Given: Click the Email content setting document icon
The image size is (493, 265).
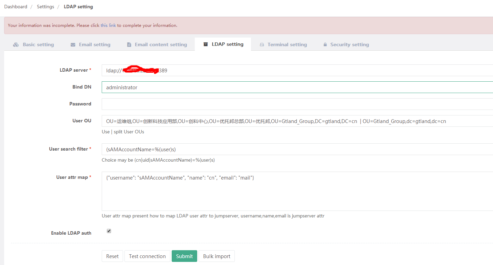Looking at the screenshot, I should click(x=129, y=44).
